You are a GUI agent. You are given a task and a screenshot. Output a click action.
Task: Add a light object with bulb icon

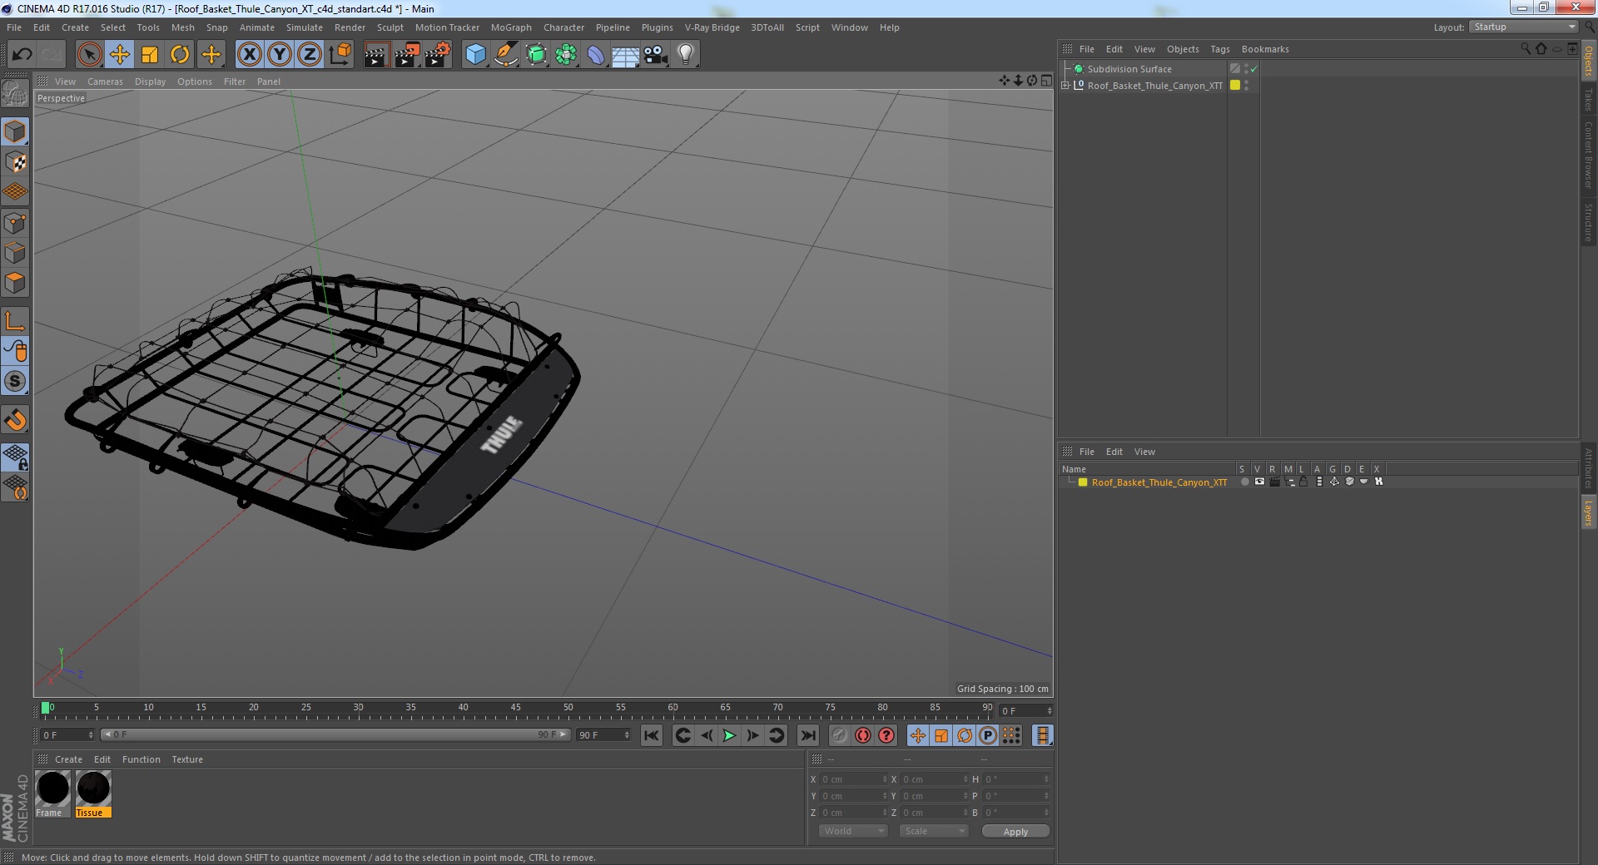coord(685,55)
